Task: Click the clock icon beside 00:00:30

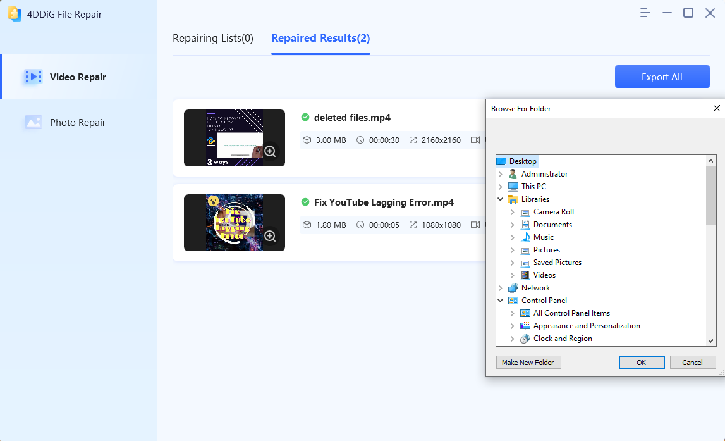Action: point(360,140)
